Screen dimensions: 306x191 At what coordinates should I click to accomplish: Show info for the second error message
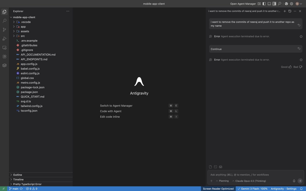point(301,60)
